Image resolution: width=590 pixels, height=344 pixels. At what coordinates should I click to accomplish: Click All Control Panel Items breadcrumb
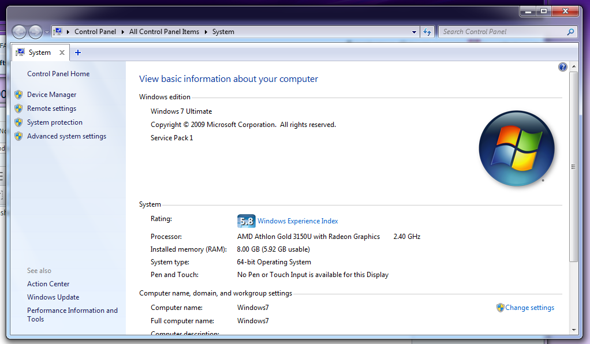pyautogui.click(x=164, y=32)
